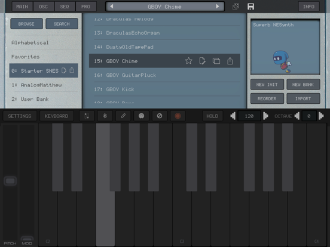The image size is (330, 247).
Task: Decrease tempo with the left arrow
Action: coord(233,116)
